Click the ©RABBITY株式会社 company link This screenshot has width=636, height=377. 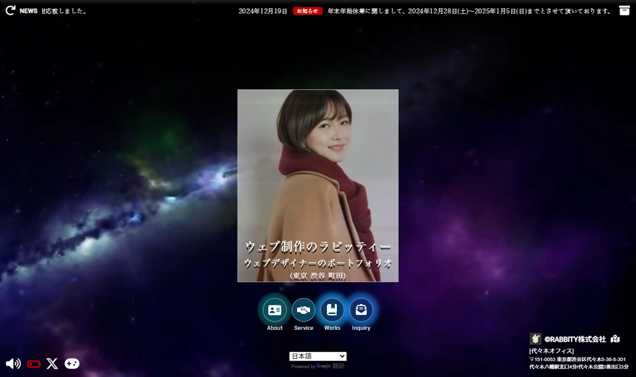(575, 339)
